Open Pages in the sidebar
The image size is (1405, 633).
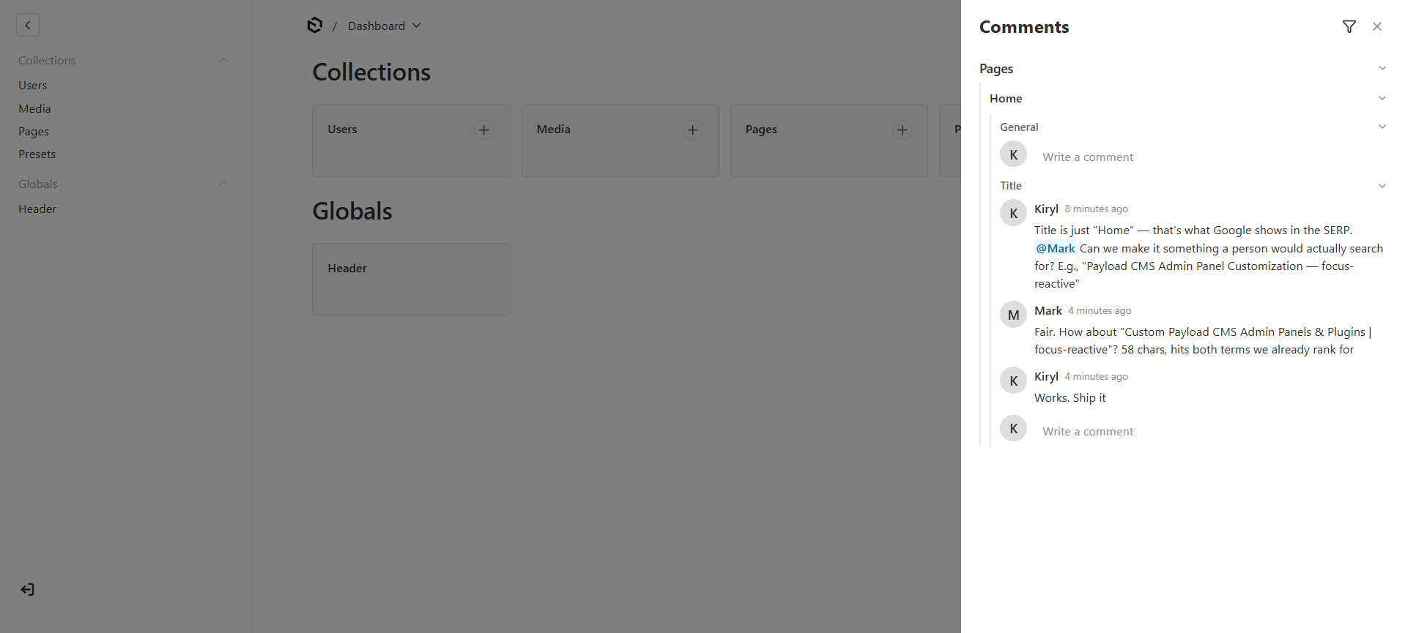click(x=34, y=132)
